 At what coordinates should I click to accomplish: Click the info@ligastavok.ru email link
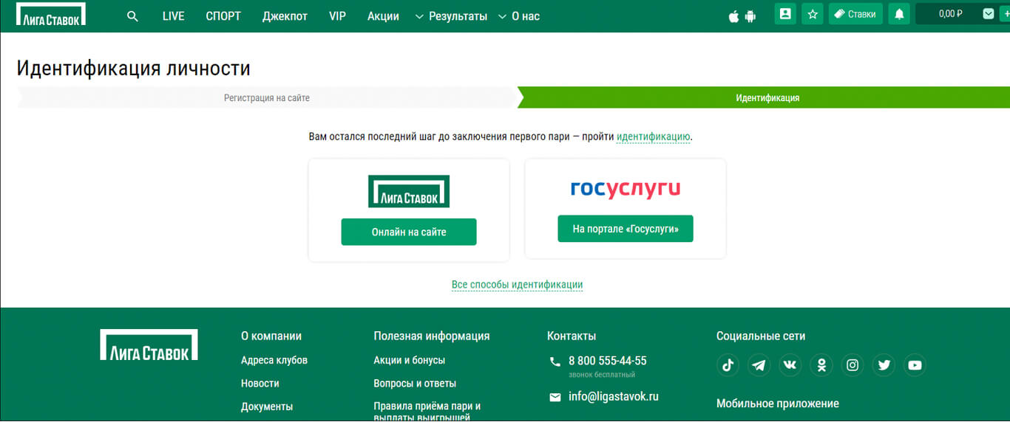coord(614,396)
